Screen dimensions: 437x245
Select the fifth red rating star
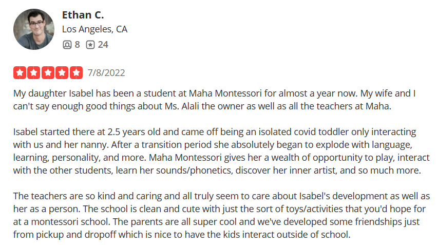coord(76,73)
